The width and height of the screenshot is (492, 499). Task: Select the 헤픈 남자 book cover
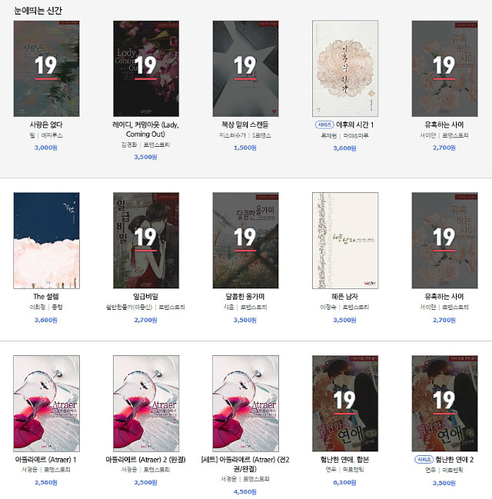click(345, 241)
